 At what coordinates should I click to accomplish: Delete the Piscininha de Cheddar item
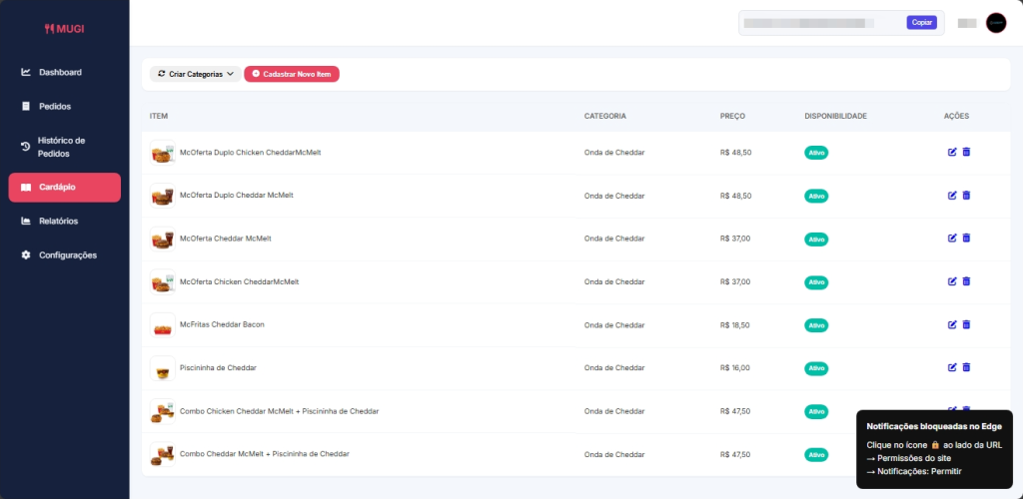click(x=966, y=367)
